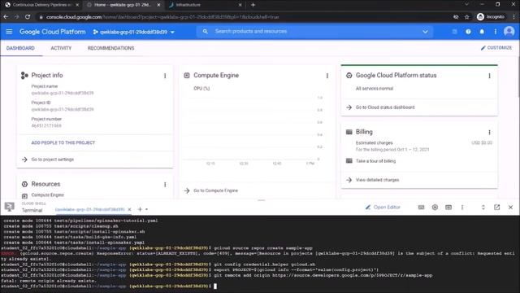Open Cloud Shell terminal settings gear
The width and height of the screenshot is (520, 293).
pos(435,208)
